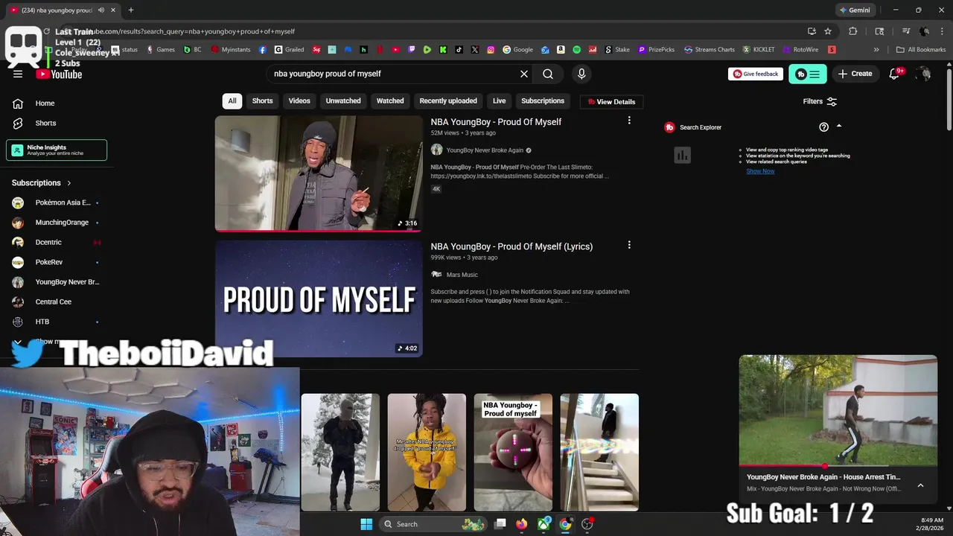The image size is (953, 536).
Task: Toggle the TubeBuddy teal menu button
Action: tap(808, 74)
